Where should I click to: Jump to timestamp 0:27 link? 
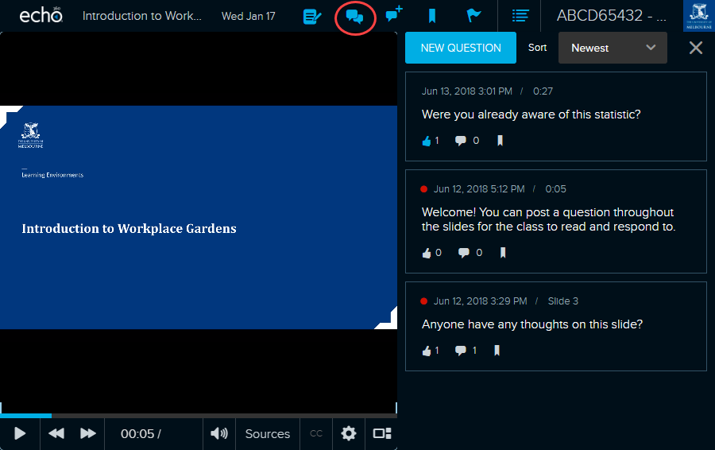543,91
